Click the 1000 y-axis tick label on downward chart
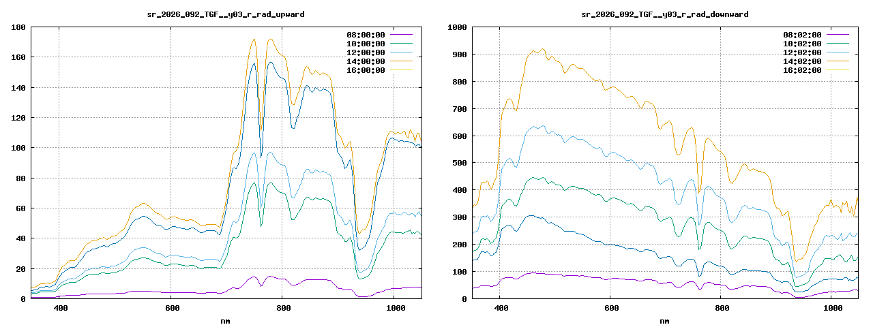 click(455, 27)
